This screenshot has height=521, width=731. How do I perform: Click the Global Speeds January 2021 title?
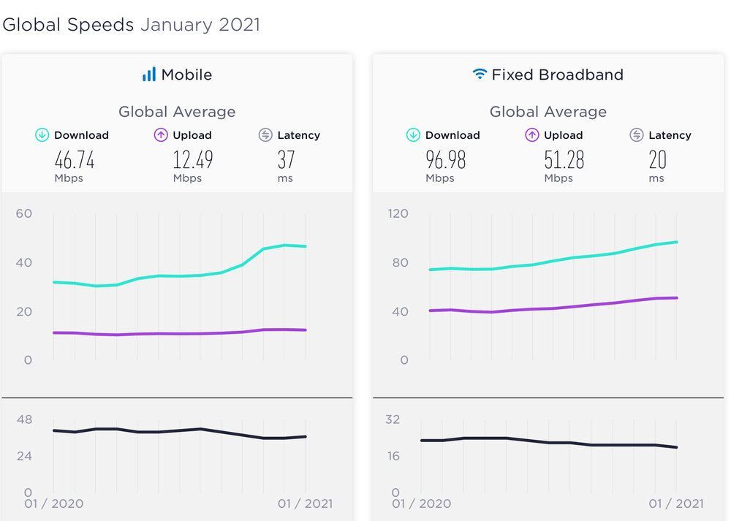[x=132, y=24]
